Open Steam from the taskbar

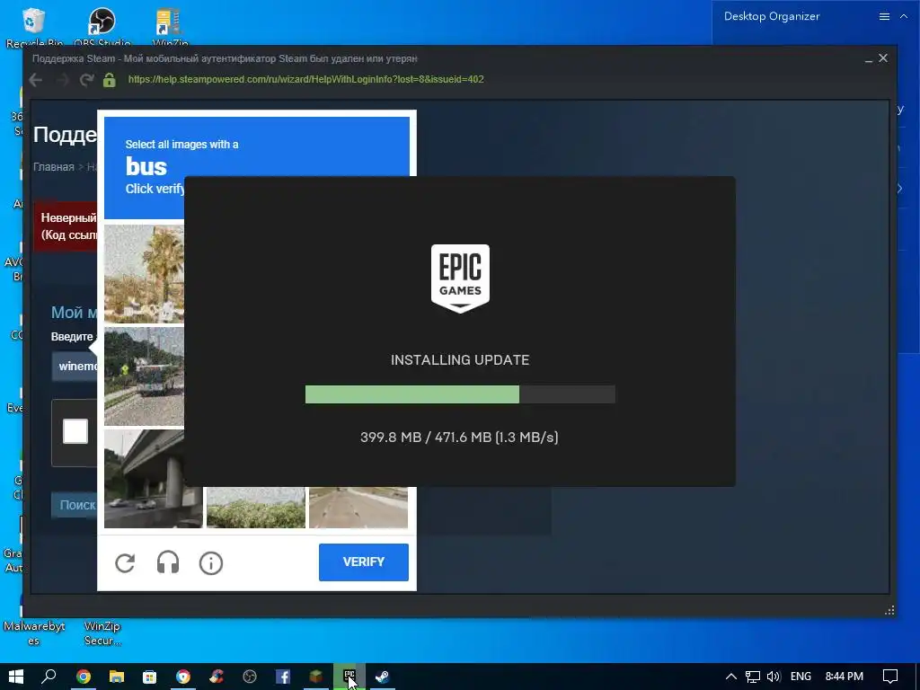[383, 677]
